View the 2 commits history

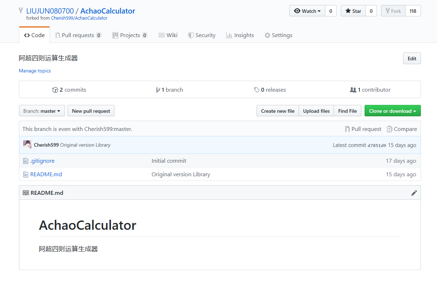[x=69, y=90]
